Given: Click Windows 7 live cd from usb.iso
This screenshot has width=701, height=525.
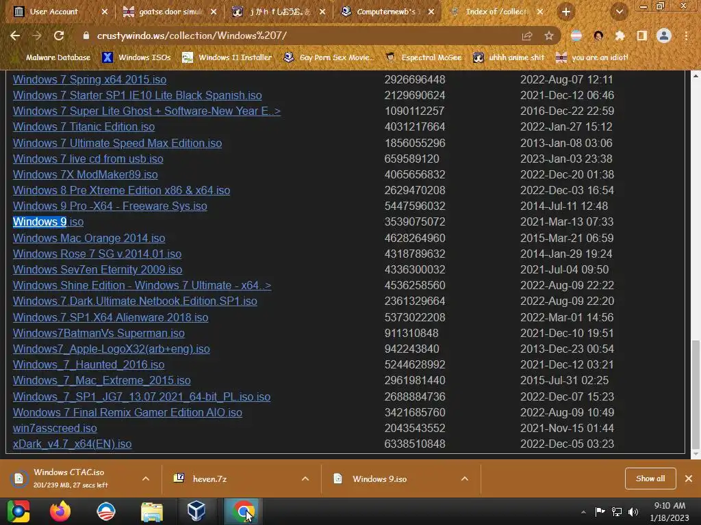Looking at the screenshot, I should click(x=88, y=159).
